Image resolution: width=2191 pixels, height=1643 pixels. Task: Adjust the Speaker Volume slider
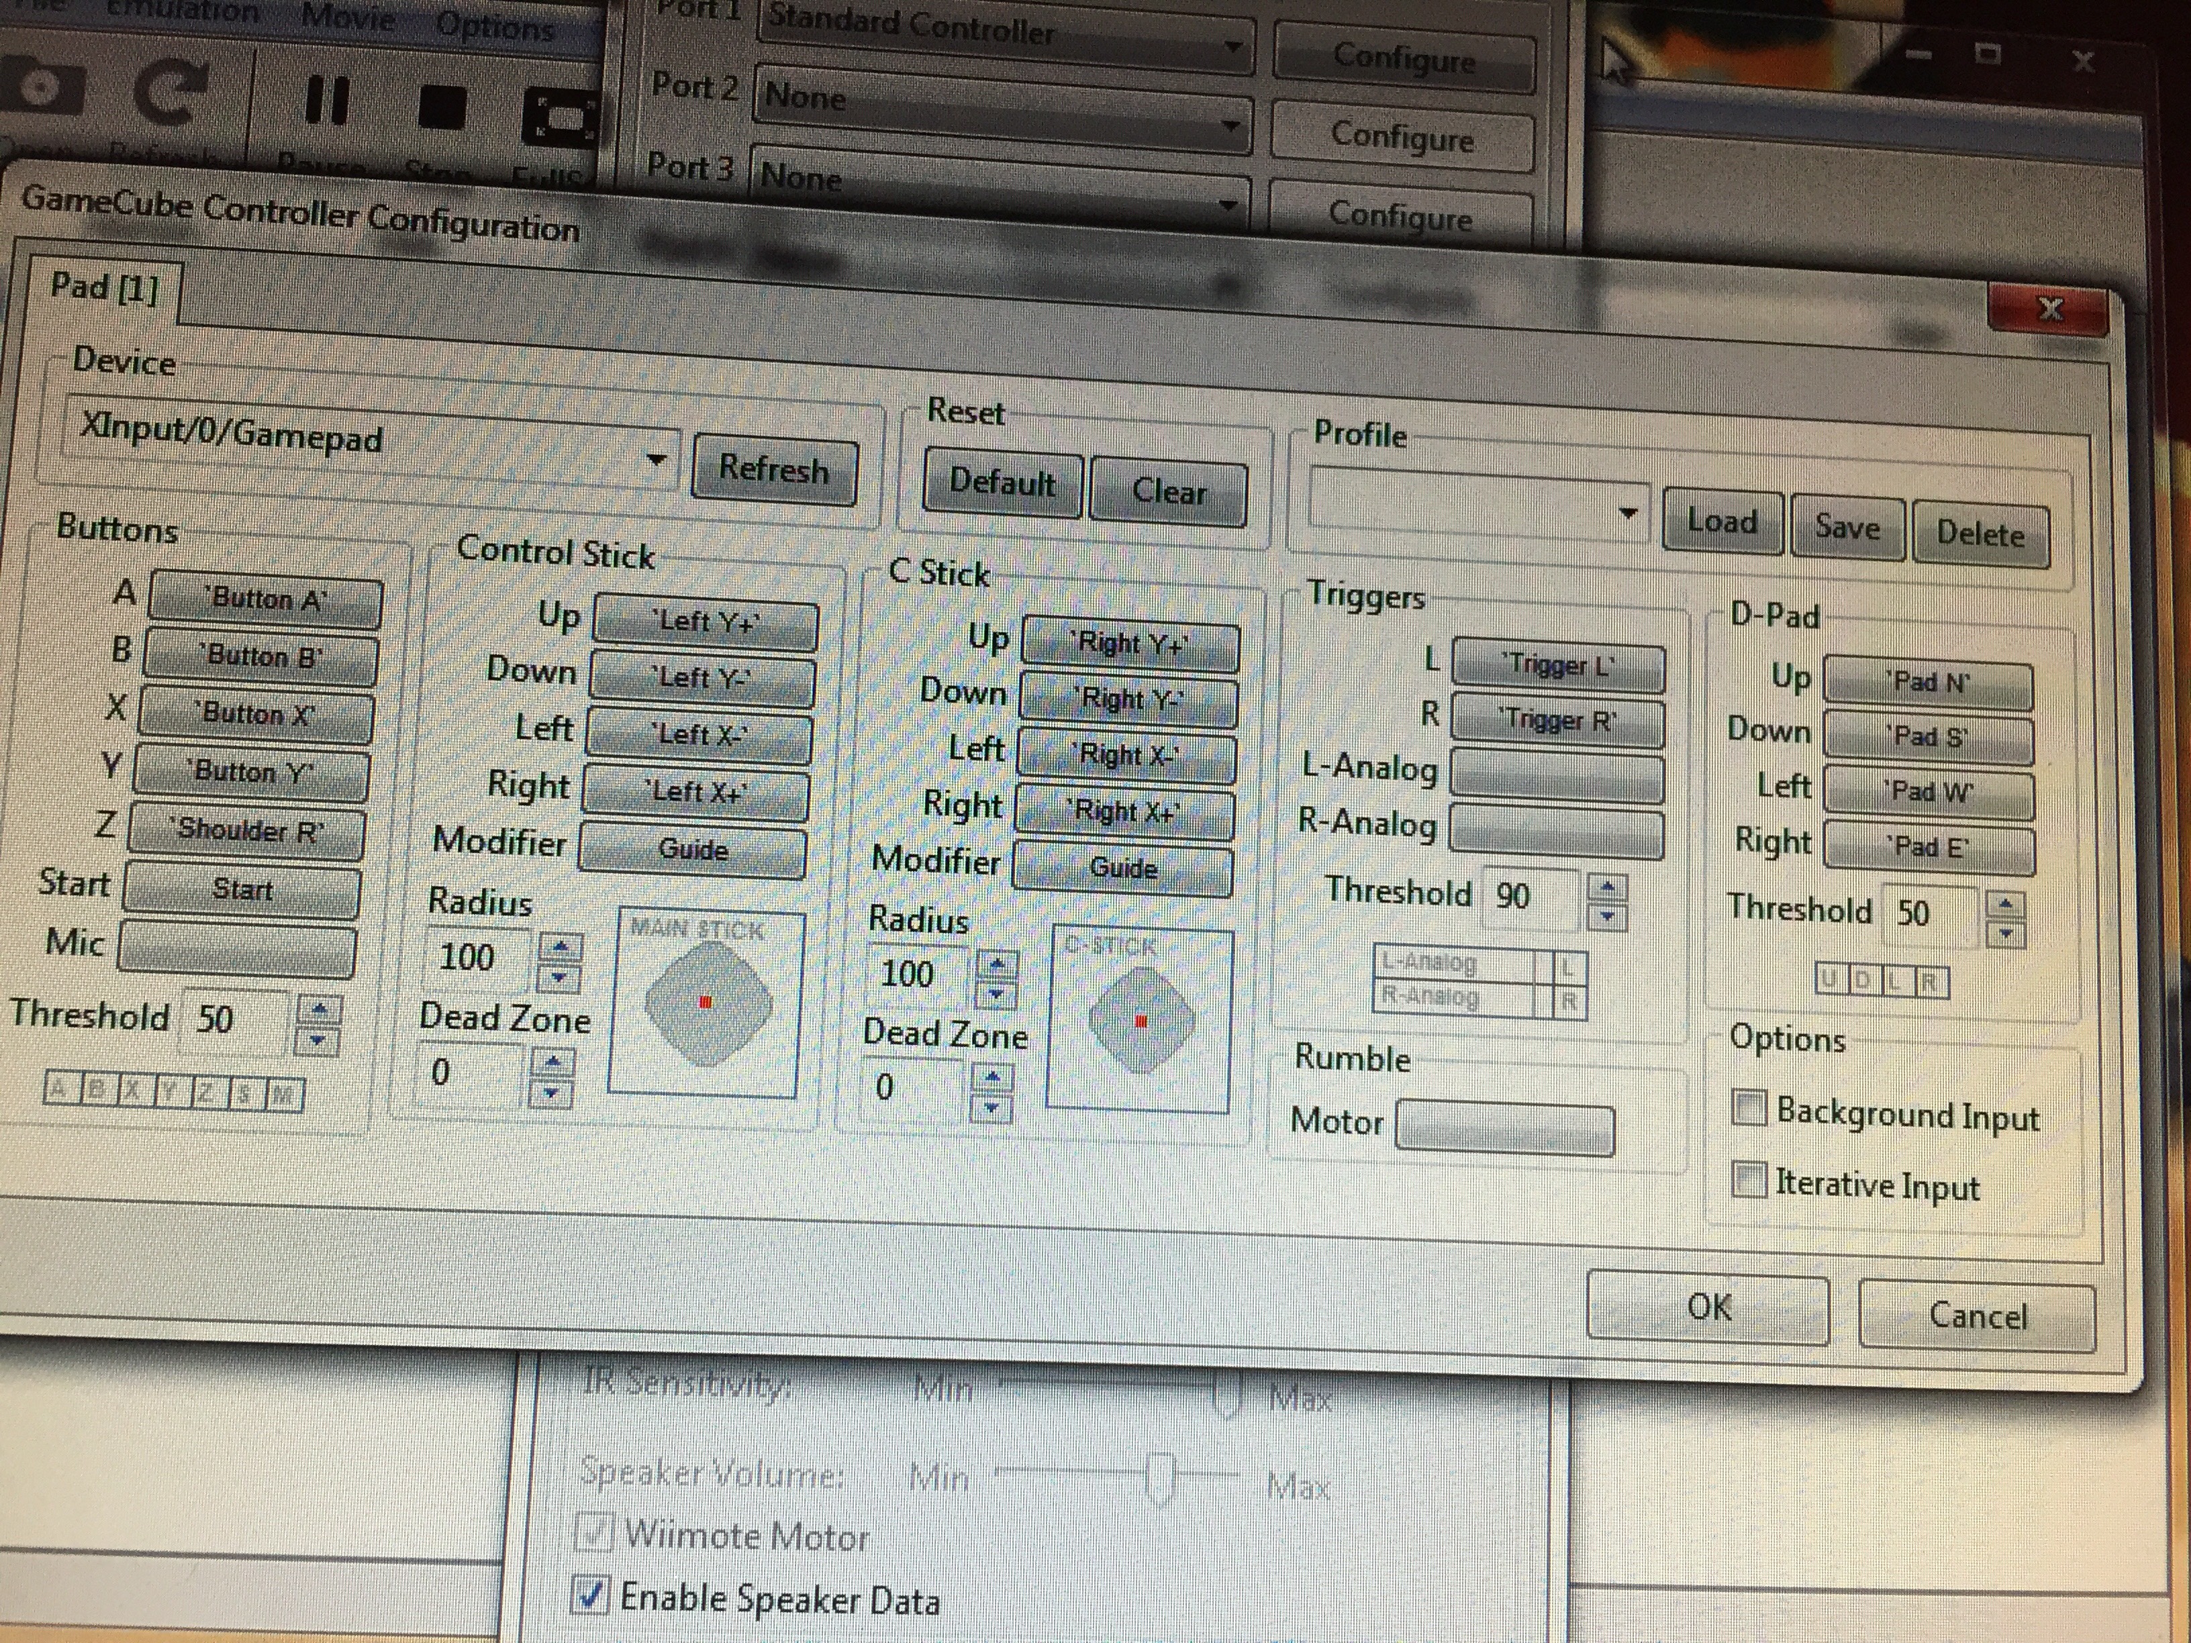point(1116,1476)
